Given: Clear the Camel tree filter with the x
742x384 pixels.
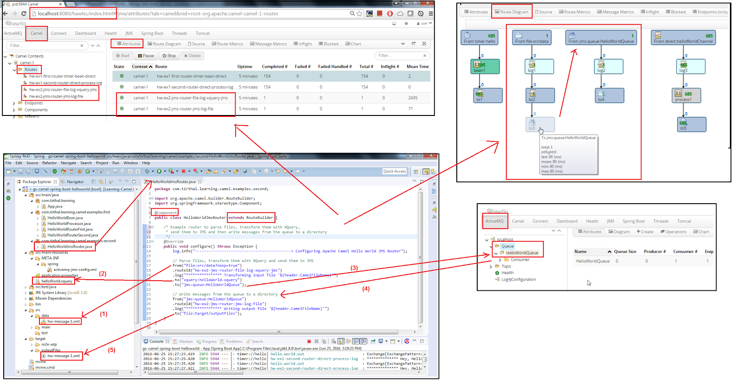Looking at the screenshot, I should click(82, 45).
